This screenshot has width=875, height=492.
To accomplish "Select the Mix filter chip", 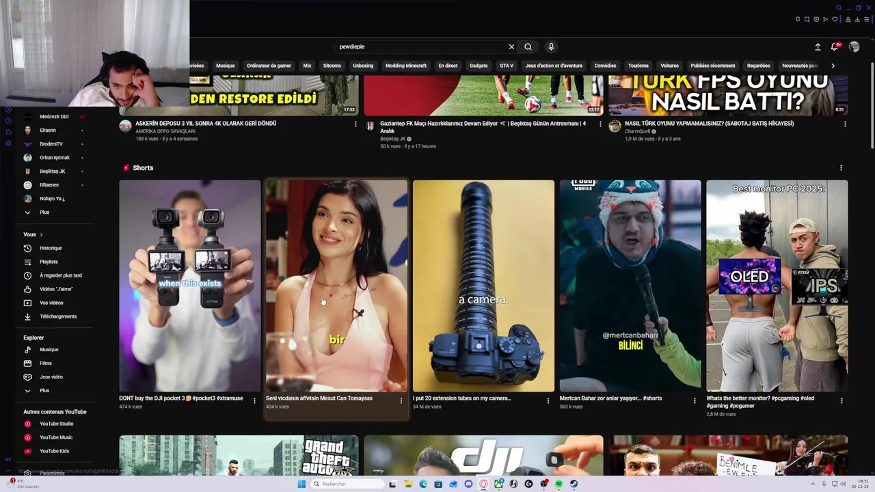I will point(307,66).
